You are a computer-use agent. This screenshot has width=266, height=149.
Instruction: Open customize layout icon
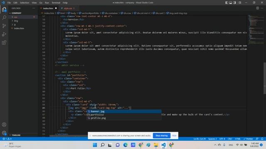[240, 3]
